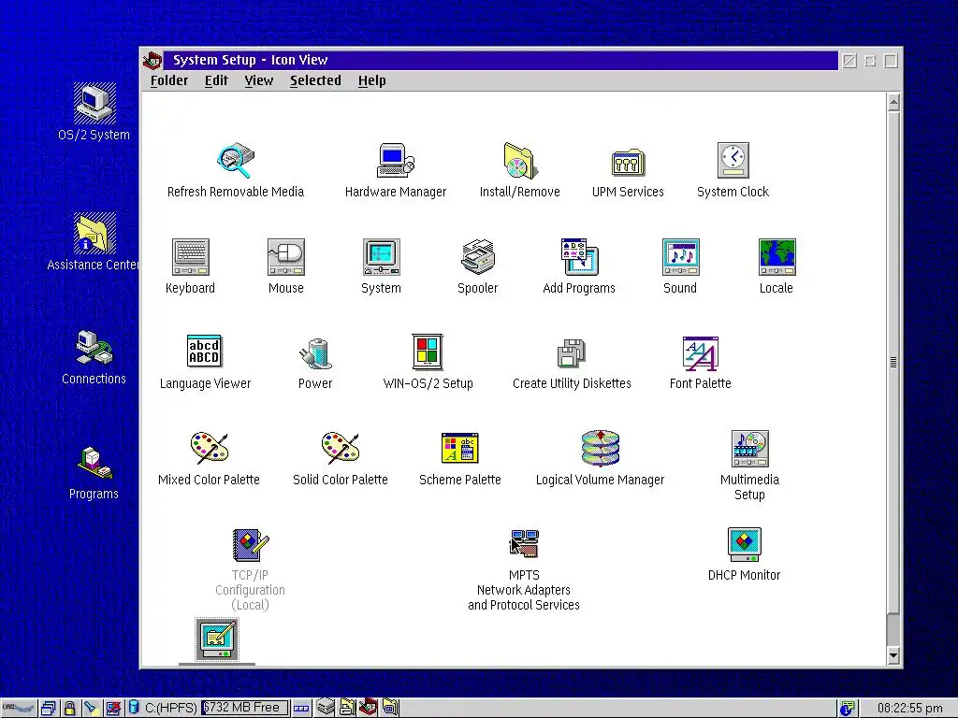This screenshot has width=958, height=718.
Task: Click the 6732 MB Free disk indicator
Action: (x=245, y=708)
